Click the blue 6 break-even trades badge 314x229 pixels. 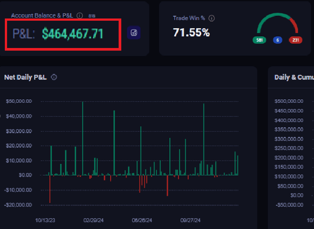(278, 40)
